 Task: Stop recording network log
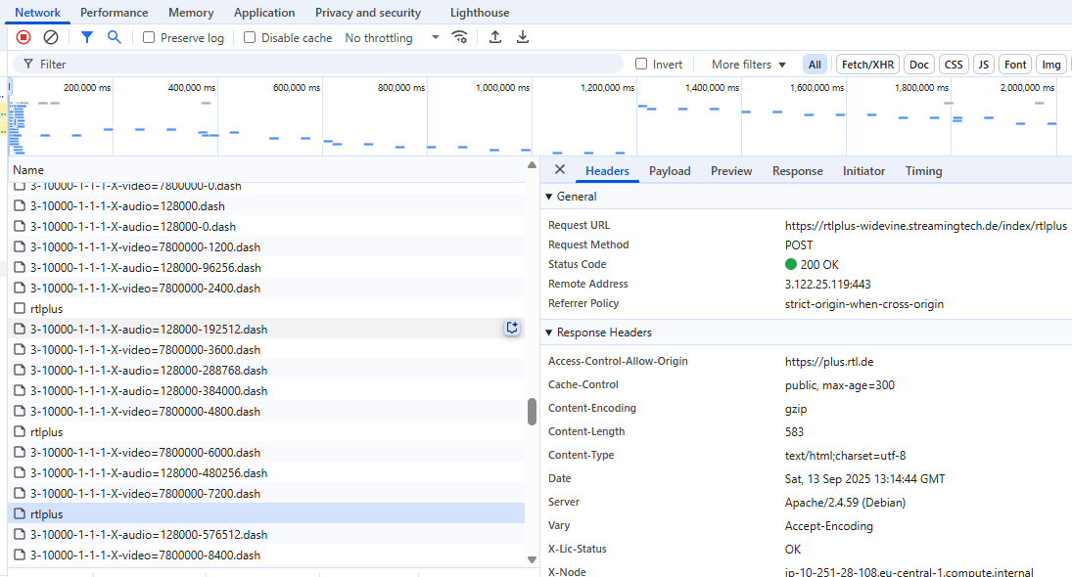pyautogui.click(x=23, y=37)
